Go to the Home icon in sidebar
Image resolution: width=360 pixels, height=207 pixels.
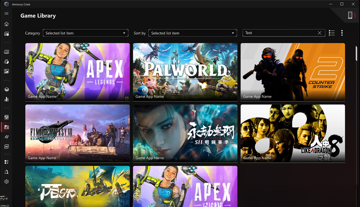[x=6, y=24]
